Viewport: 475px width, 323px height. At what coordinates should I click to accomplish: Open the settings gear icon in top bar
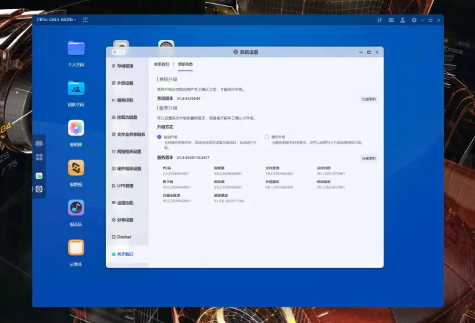click(414, 20)
